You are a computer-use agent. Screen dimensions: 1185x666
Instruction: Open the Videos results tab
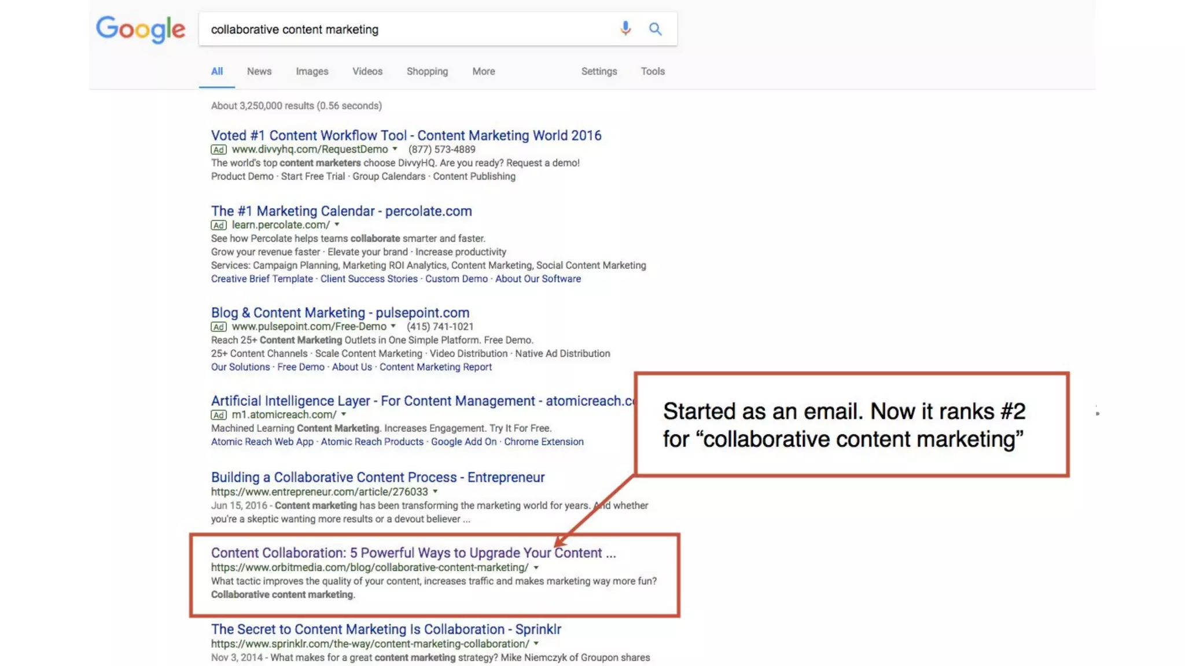tap(367, 71)
